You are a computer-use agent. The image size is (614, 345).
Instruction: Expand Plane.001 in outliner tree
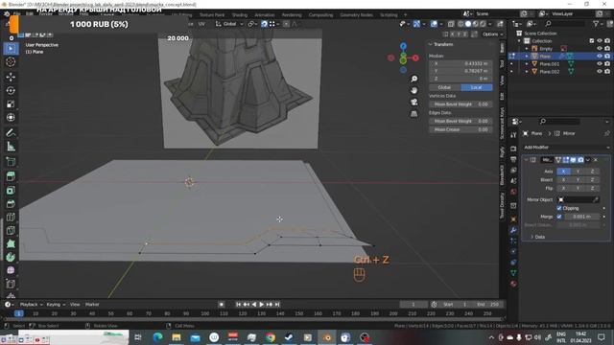527,64
